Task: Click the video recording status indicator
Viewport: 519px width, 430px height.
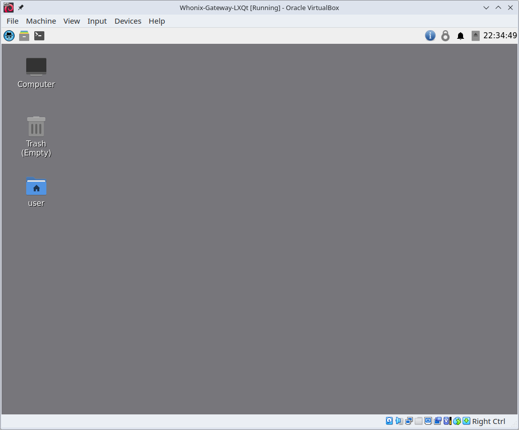Action: (x=446, y=421)
